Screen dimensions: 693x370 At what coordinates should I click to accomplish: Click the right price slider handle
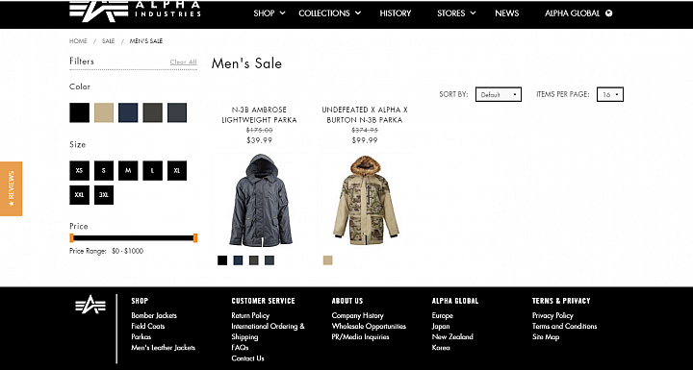pyautogui.click(x=194, y=238)
